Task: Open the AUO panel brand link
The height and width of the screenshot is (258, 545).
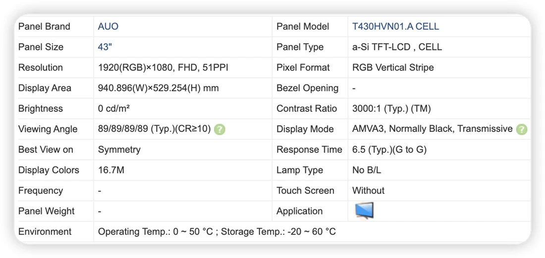Action: (x=108, y=26)
